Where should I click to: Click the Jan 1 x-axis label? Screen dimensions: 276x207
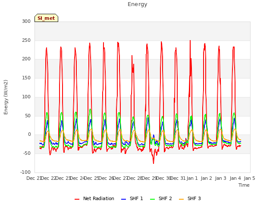pyautogui.click(x=192, y=178)
